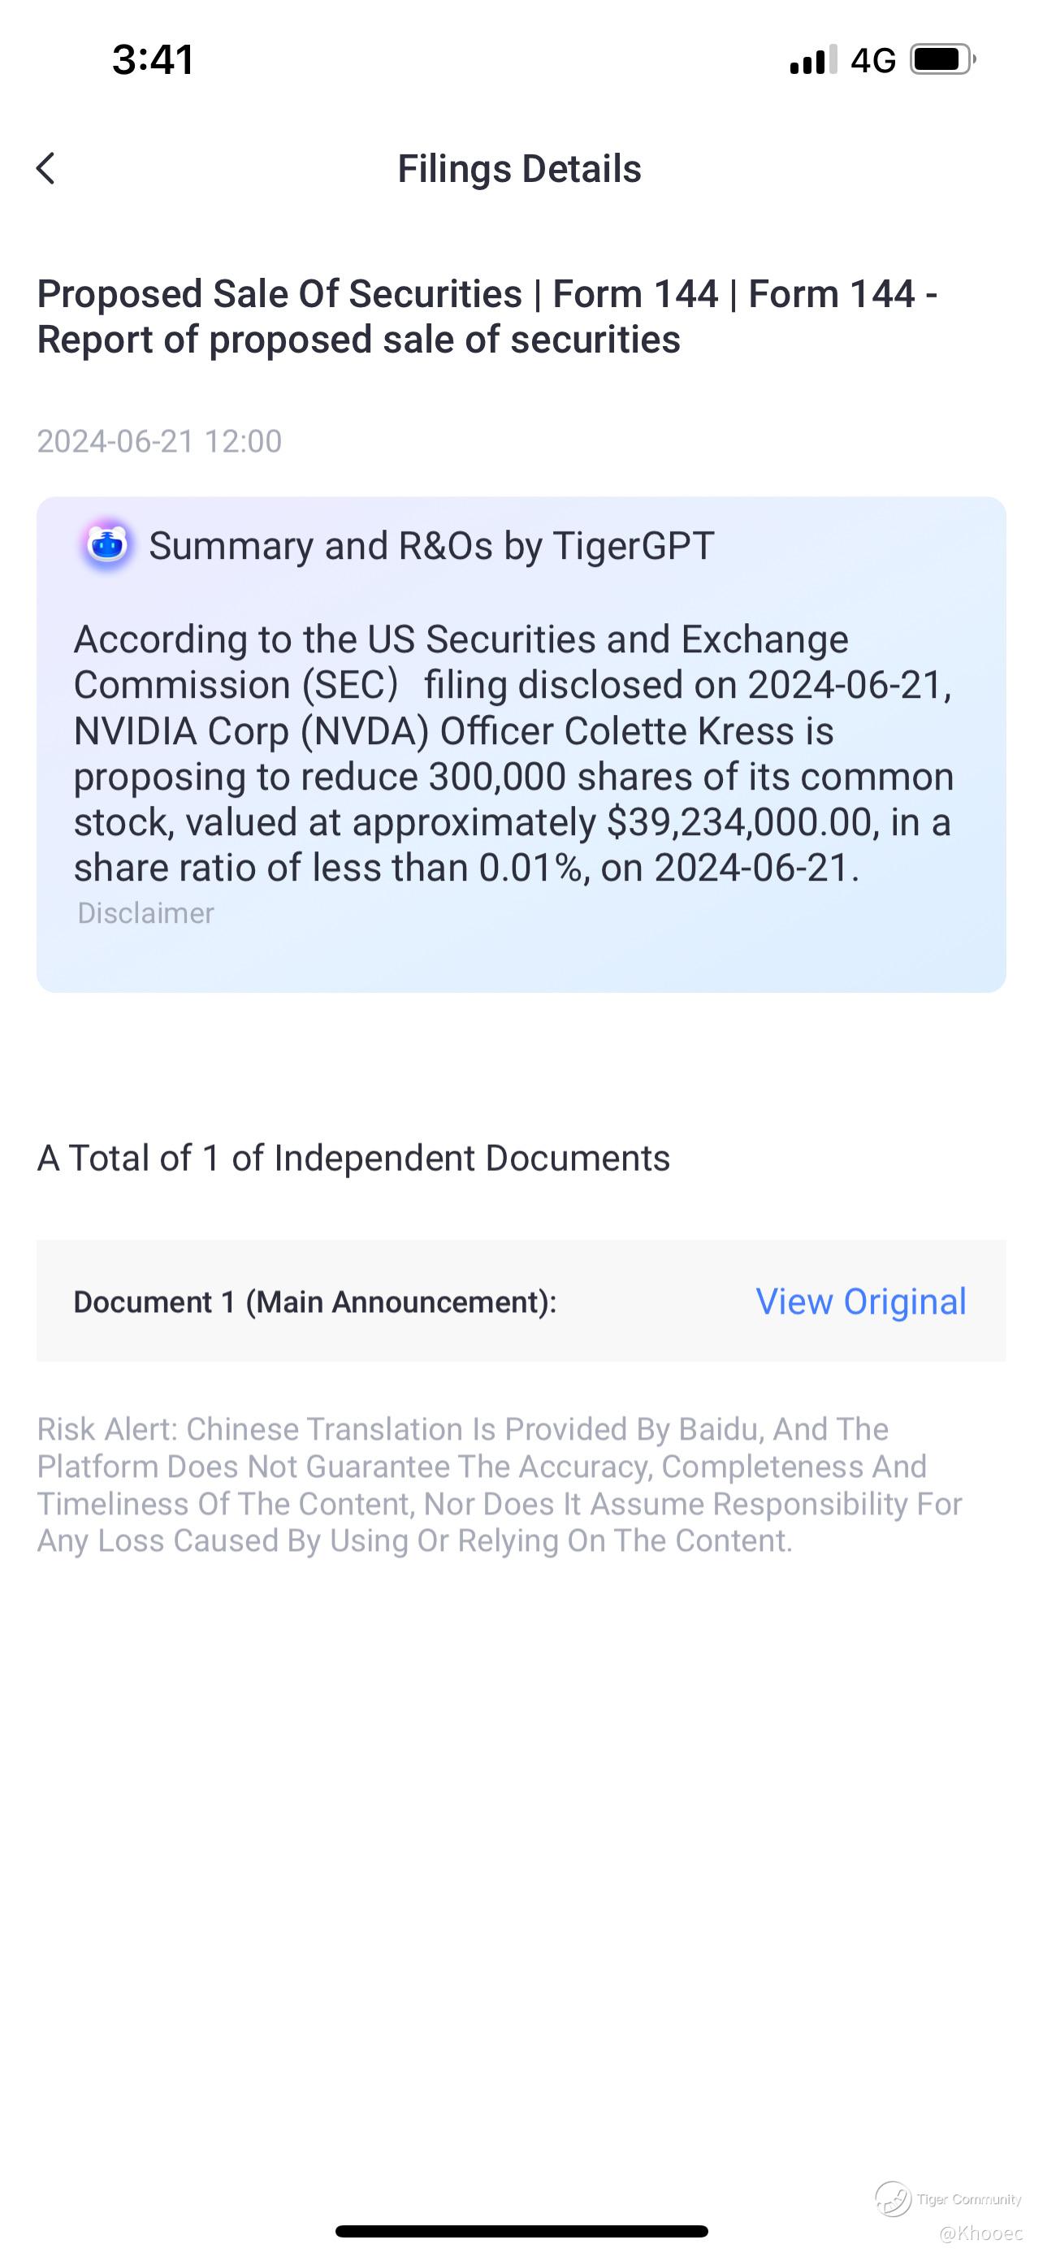This screenshot has width=1043, height=2257.
Task: Tap the 2024-06-21 12:00 timestamp
Action: point(159,440)
